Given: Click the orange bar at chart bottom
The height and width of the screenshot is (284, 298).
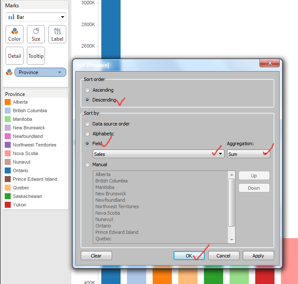Looking at the screenshot, I should tap(162, 276).
